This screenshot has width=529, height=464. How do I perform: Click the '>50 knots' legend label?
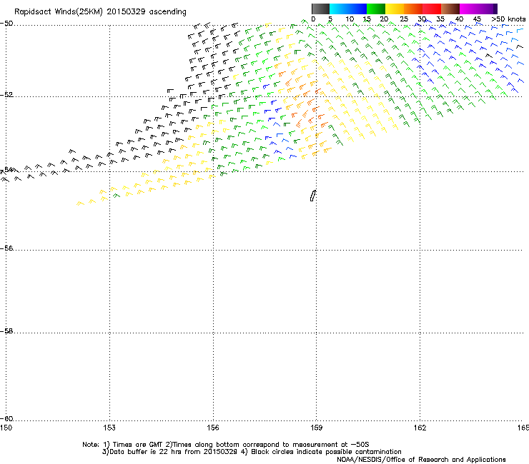[x=508, y=19]
